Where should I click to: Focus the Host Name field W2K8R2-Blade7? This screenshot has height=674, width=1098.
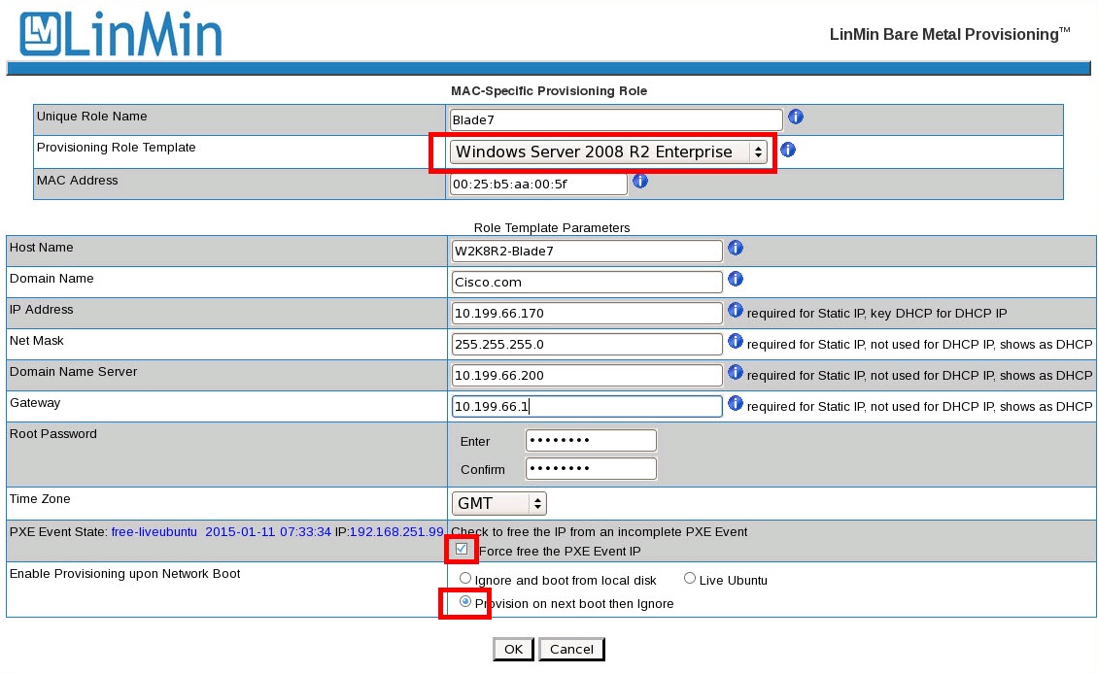coord(587,252)
